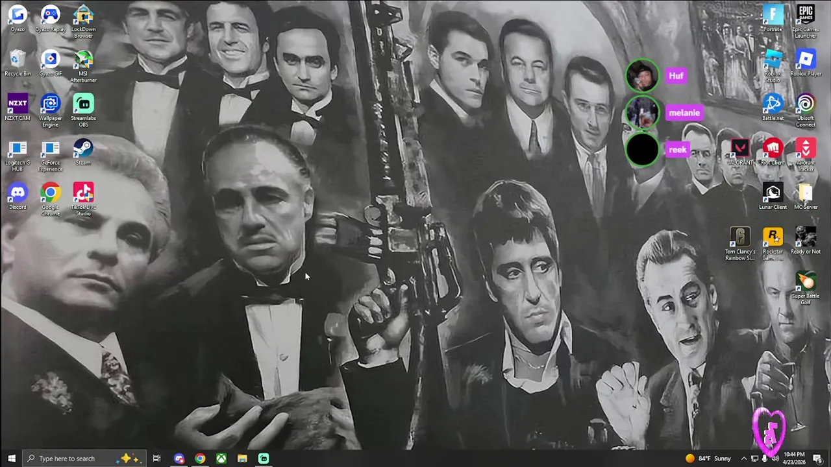Select the melanie avatar in the voice overlay
The width and height of the screenshot is (831, 467).
(x=642, y=113)
